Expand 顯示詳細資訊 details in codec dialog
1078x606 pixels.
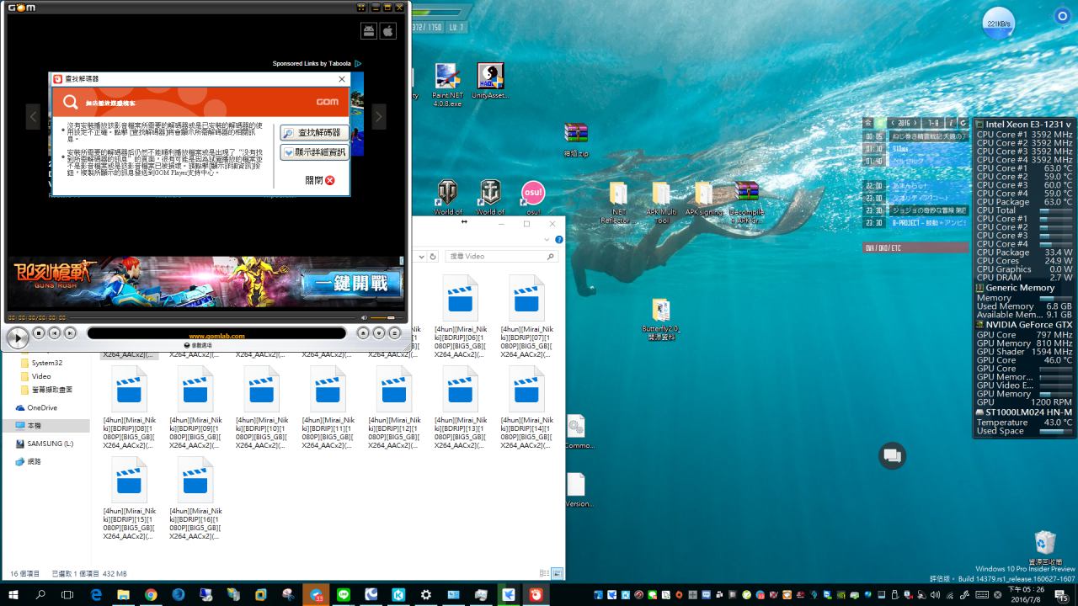(314, 152)
